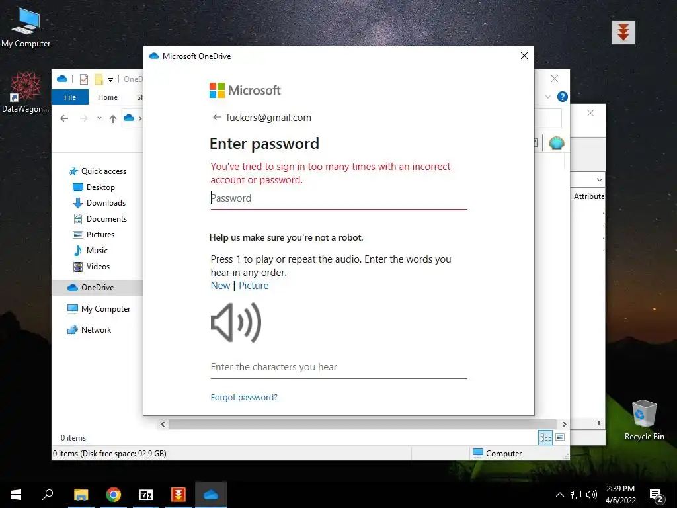Create new folder from quick access toolbar
This screenshot has height=508, width=677.
99,79
